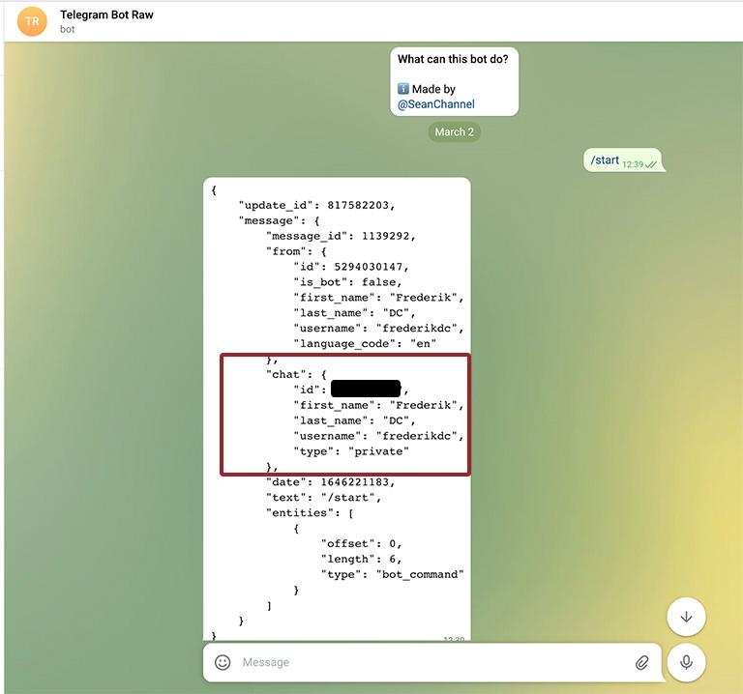Click the "Made by" info line

click(427, 89)
